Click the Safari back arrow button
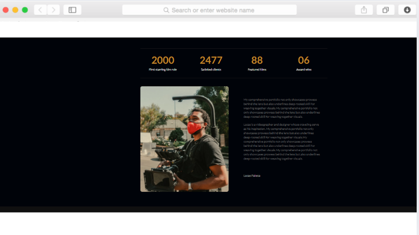This screenshot has width=419, height=235. [40, 10]
